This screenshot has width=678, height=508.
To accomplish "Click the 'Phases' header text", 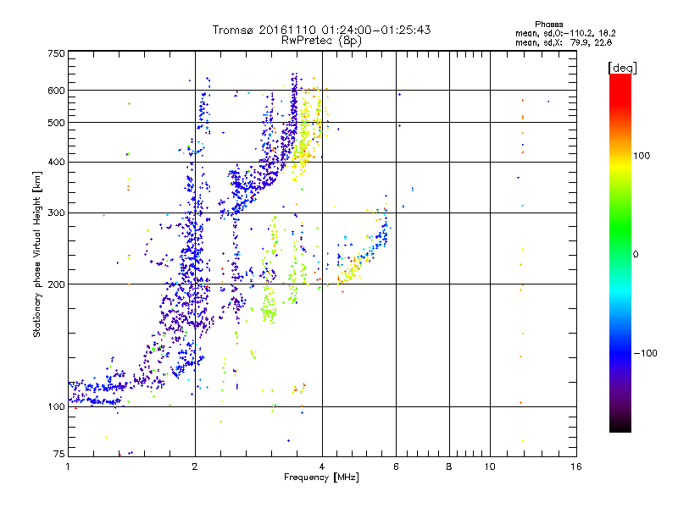I will coord(548,25).
